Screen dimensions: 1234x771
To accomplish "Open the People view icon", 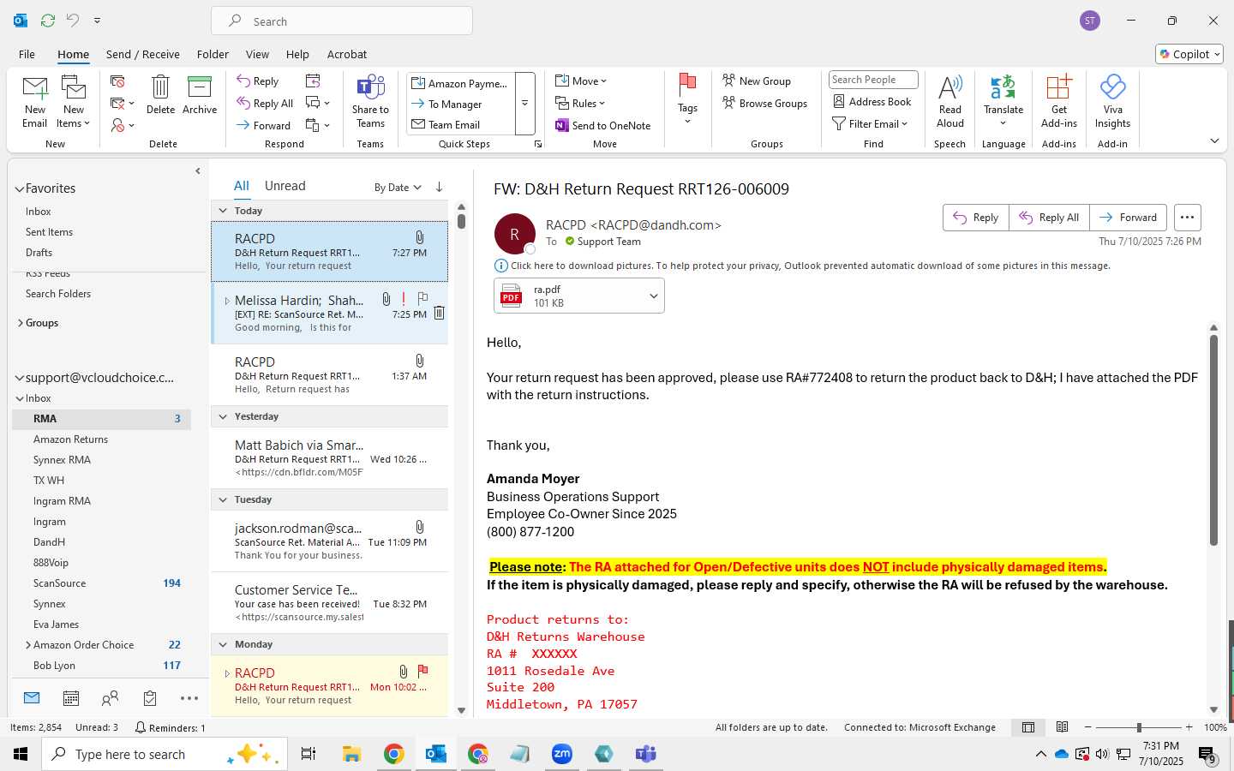I will 110,698.
